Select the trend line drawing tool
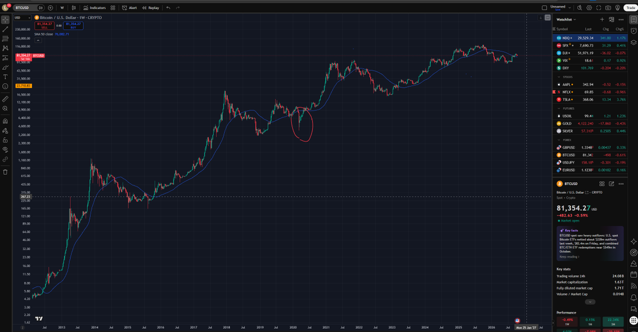 tap(5, 29)
